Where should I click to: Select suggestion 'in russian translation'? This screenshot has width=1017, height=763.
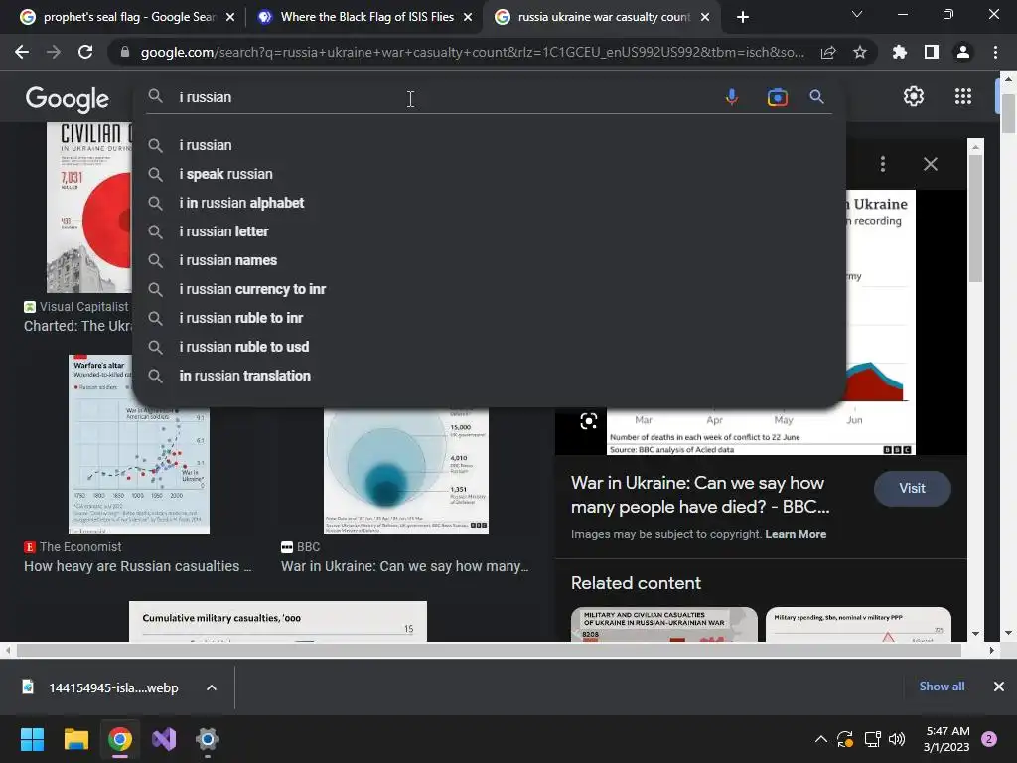489,376
